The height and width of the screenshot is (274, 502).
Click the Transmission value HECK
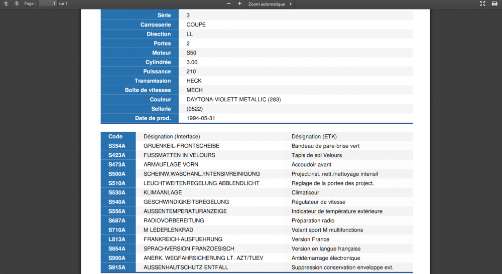(194, 81)
